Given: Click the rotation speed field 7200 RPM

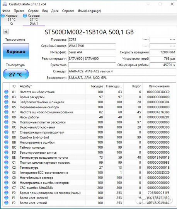Looking at the screenshot, I should click(x=163, y=52).
